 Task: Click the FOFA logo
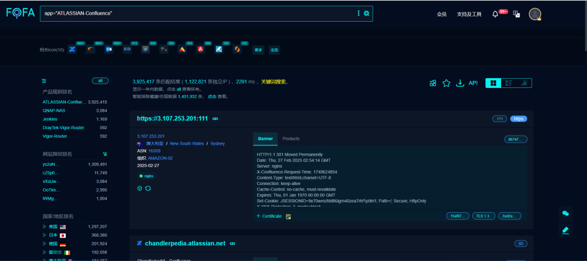pyautogui.click(x=20, y=12)
